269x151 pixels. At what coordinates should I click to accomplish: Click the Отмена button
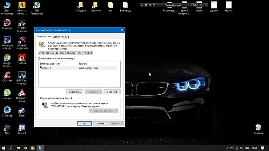(100, 123)
